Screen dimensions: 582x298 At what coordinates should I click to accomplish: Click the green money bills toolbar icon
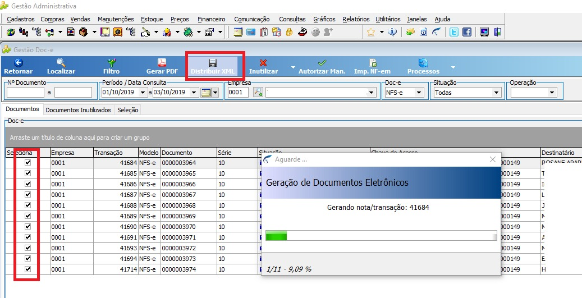[188, 33]
